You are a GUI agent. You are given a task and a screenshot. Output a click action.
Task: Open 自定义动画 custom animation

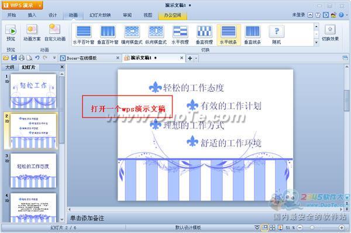55,33
